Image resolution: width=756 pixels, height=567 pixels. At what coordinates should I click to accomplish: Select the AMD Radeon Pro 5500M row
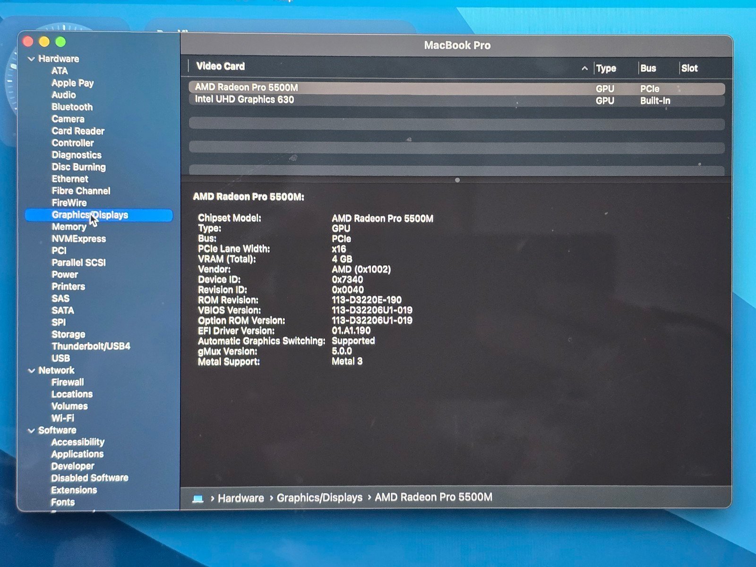point(456,88)
